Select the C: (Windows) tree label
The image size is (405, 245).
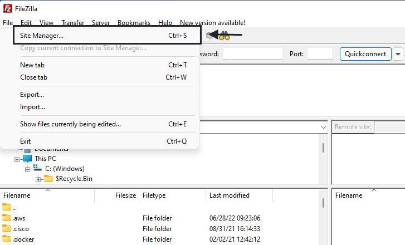pyautogui.click(x=65, y=168)
